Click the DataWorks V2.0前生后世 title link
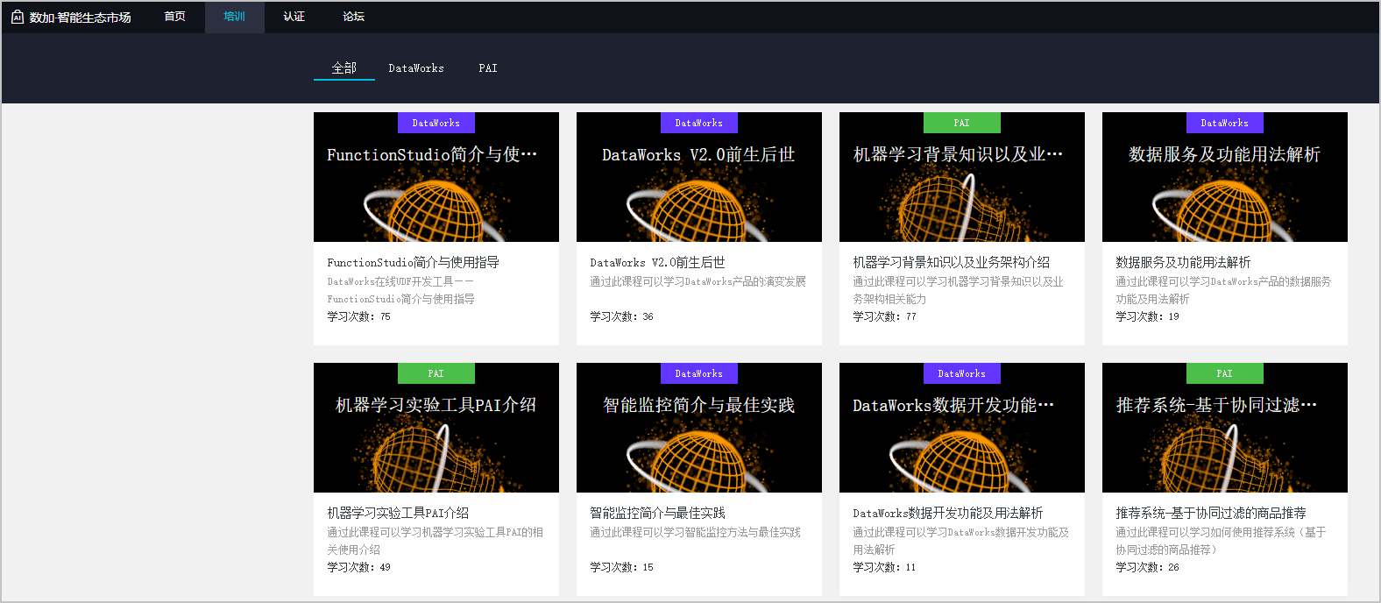This screenshot has width=1381, height=603. click(x=657, y=262)
